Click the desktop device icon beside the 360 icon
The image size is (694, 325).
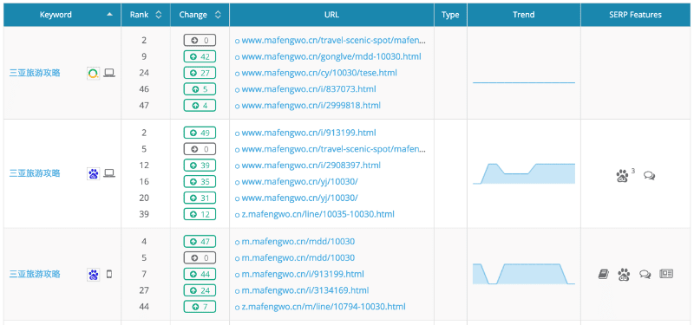coord(109,73)
